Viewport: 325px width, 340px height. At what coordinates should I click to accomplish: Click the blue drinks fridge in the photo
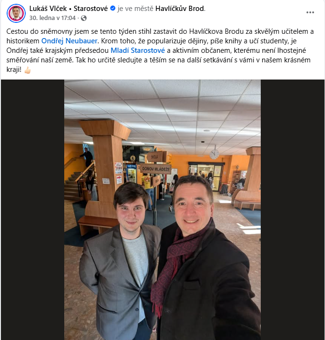(x=131, y=173)
